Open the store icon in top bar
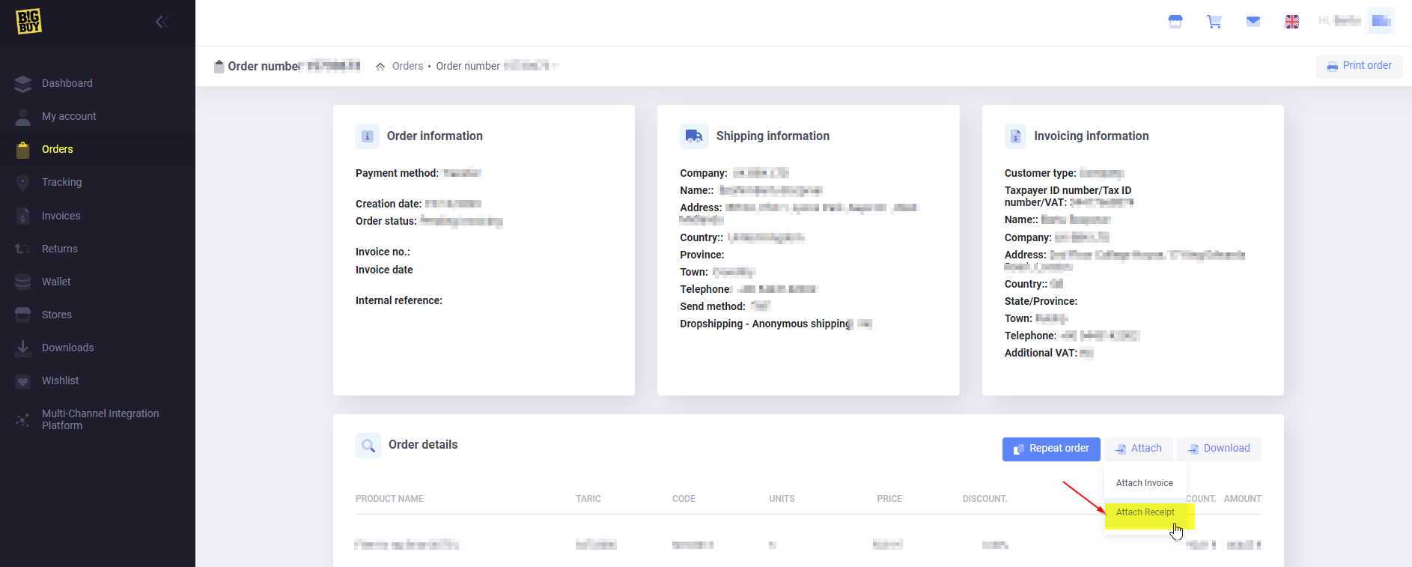This screenshot has height=567, width=1412. [x=1175, y=22]
